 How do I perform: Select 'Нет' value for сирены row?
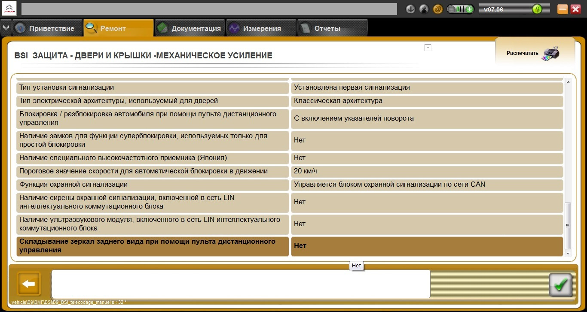click(427, 202)
